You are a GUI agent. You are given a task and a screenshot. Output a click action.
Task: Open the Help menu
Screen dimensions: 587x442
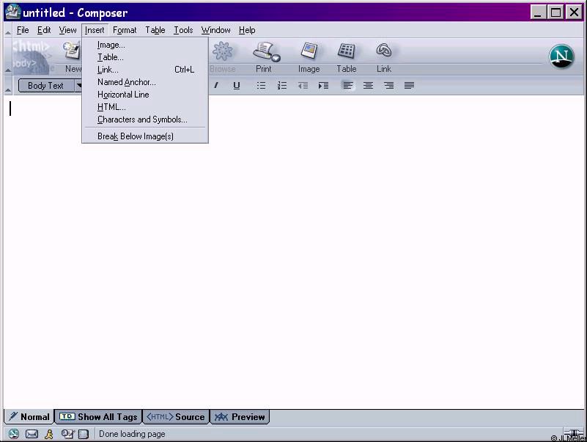247,30
